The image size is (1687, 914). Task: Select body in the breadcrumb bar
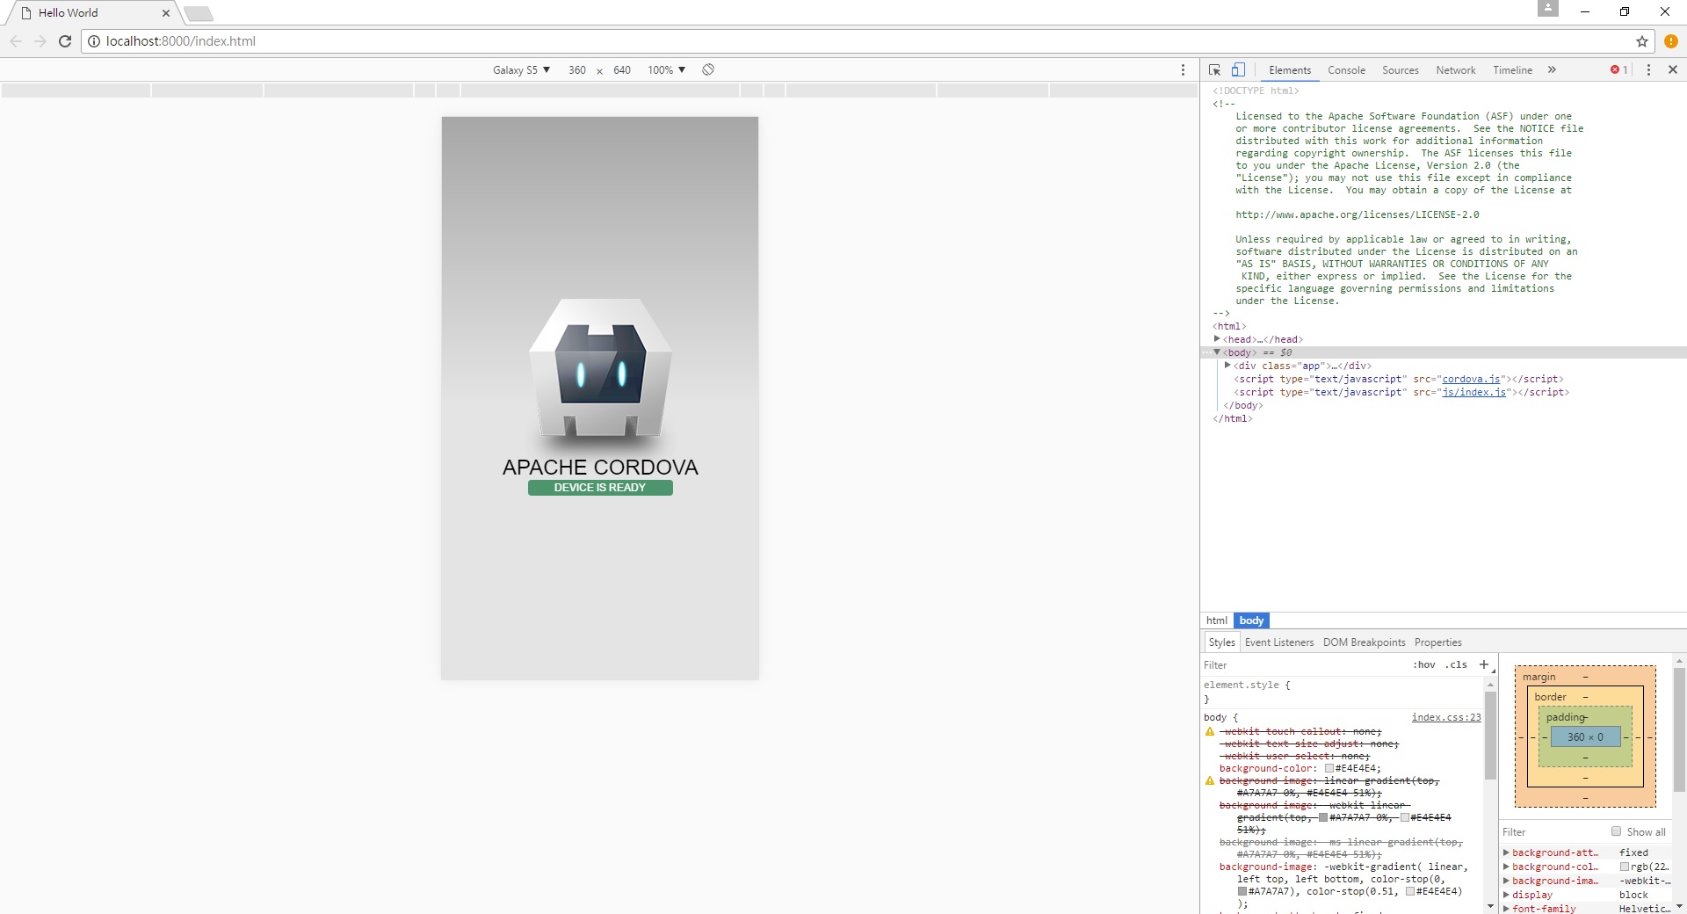click(1251, 620)
